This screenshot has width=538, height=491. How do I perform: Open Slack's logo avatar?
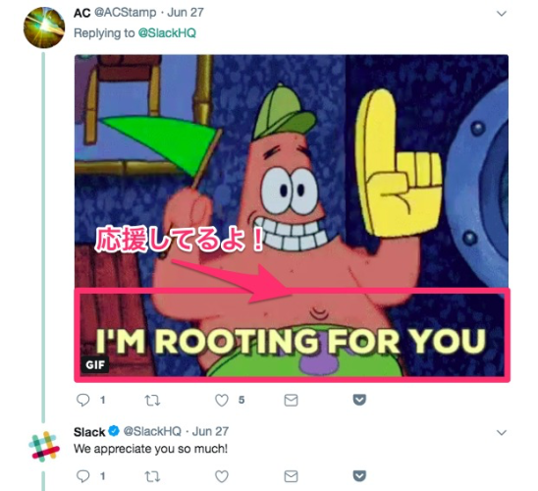[44, 447]
